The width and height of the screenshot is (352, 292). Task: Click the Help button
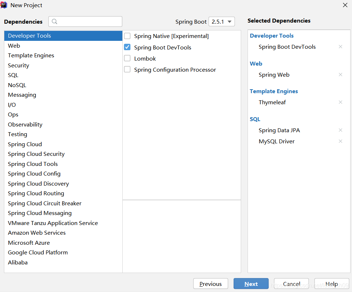click(332, 284)
